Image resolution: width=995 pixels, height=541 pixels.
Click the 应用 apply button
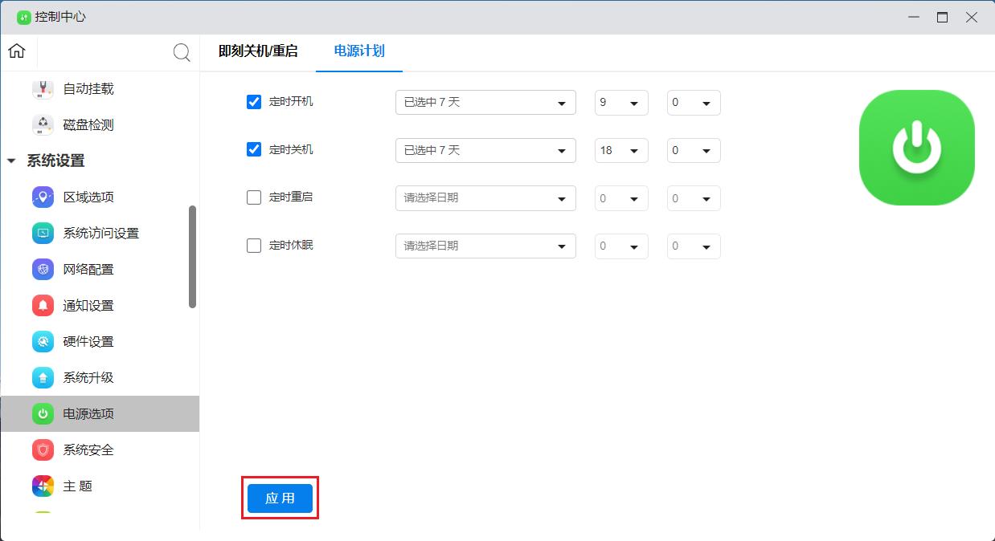280,498
